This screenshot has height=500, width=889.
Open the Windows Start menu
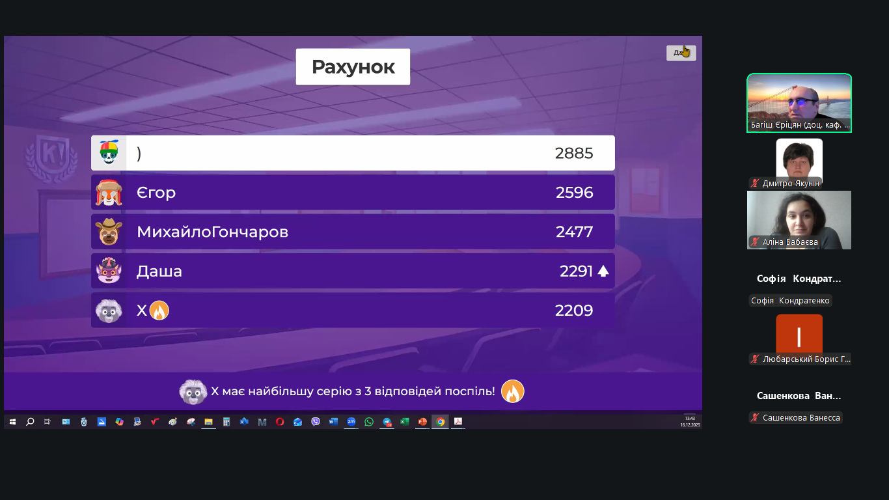pyautogui.click(x=12, y=422)
